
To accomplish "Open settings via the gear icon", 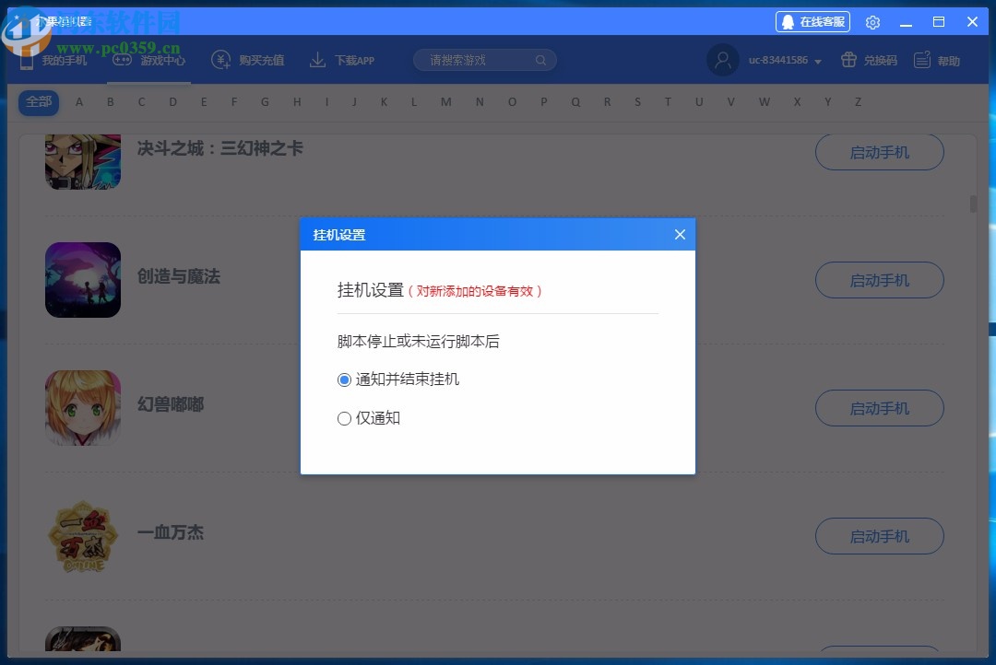I will click(872, 21).
